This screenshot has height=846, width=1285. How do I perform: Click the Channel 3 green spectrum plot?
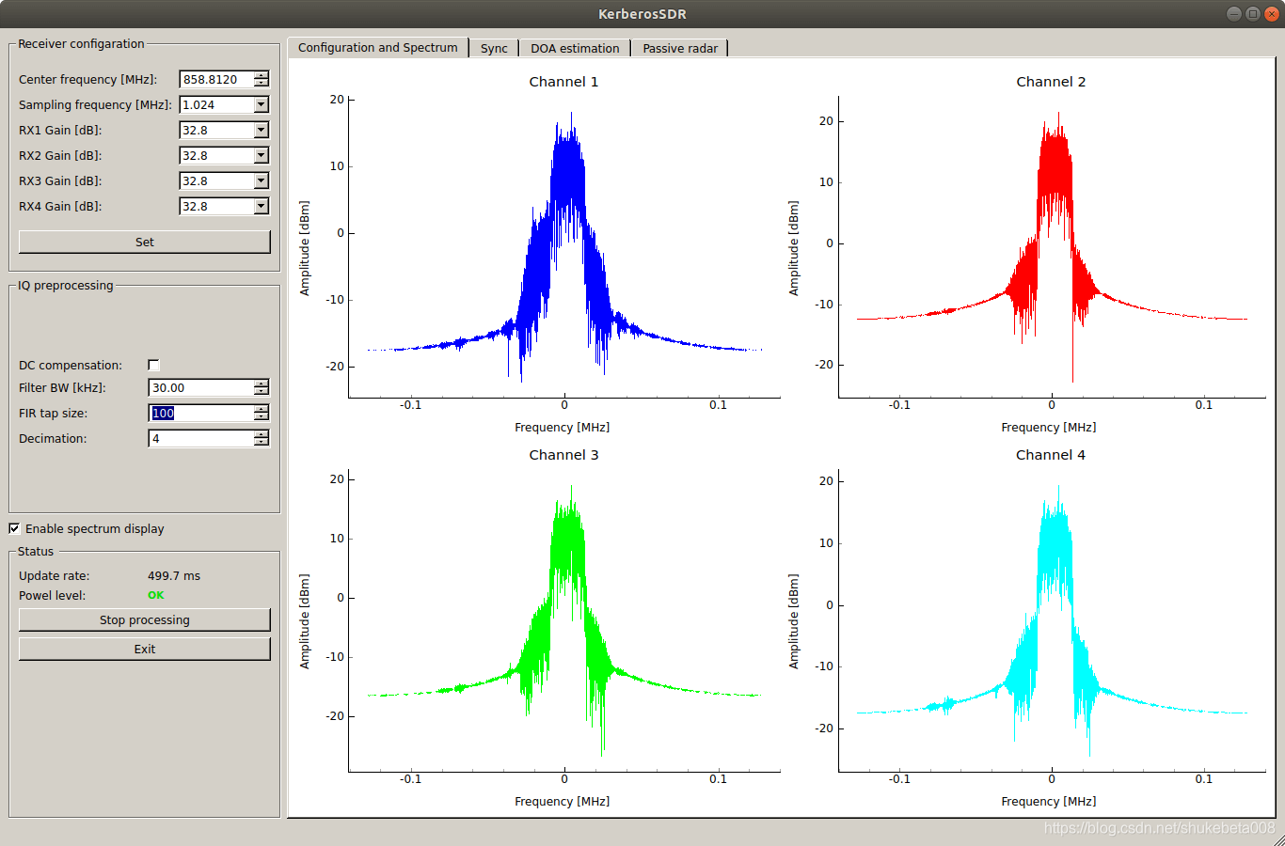pos(564,620)
